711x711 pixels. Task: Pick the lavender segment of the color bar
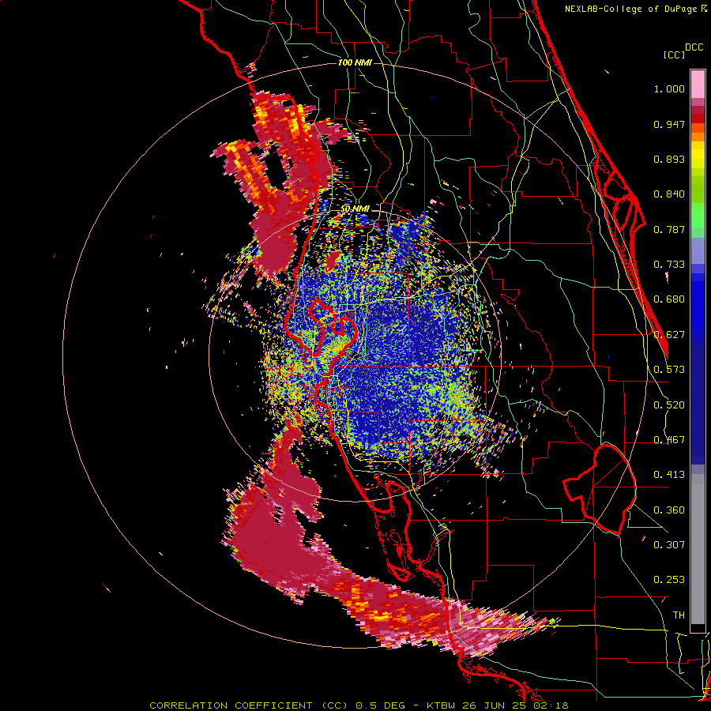(698, 250)
